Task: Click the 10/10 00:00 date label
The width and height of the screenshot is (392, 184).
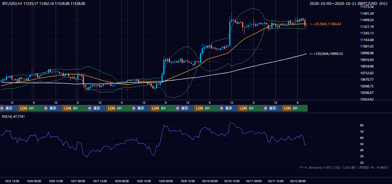Action: tap(210, 181)
